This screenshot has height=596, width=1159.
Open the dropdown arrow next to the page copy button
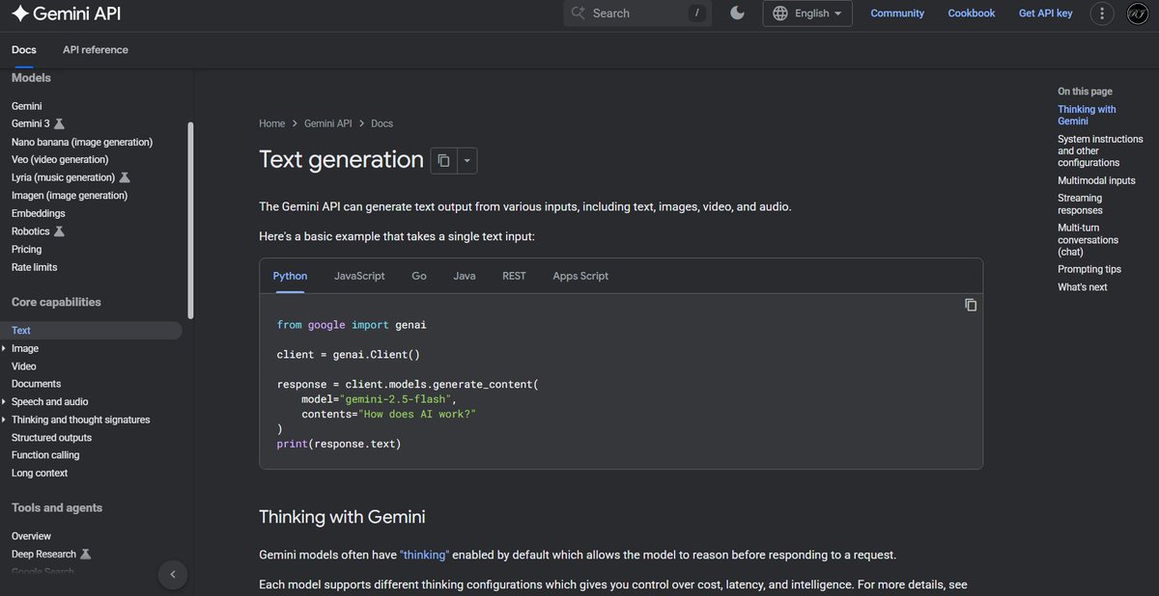click(x=466, y=161)
